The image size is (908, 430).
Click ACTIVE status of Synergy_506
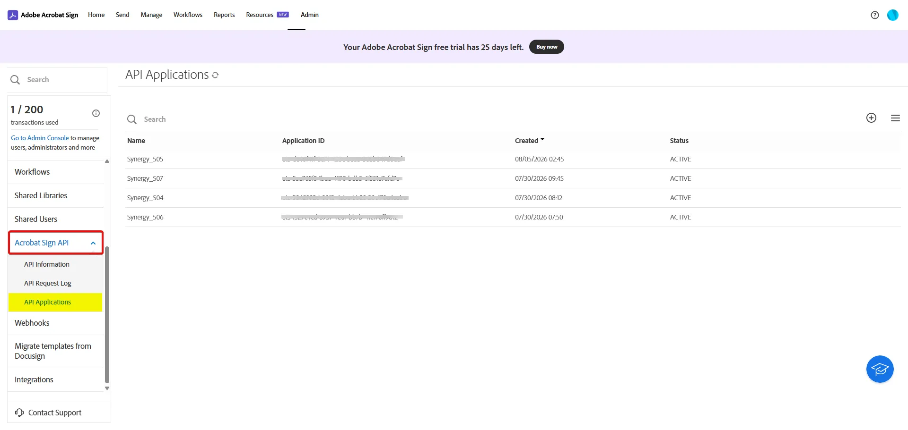681,217
